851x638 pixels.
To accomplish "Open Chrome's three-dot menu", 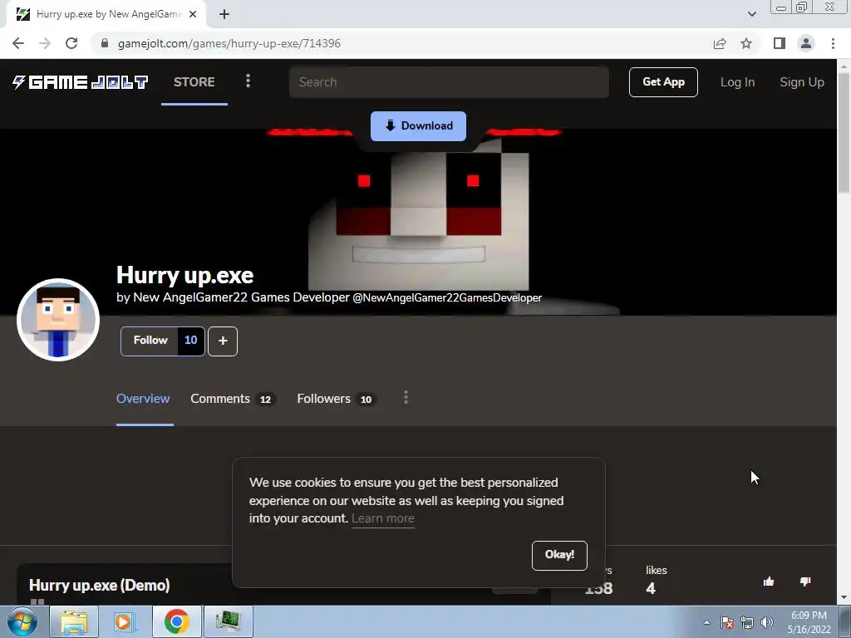I will pos(833,43).
